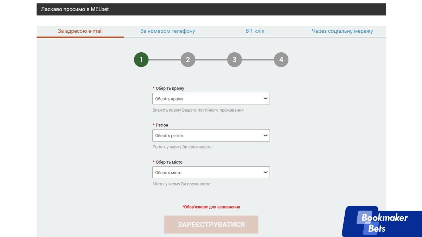Click step 4 circle in progress bar
The image size is (422, 237).
[x=281, y=60]
